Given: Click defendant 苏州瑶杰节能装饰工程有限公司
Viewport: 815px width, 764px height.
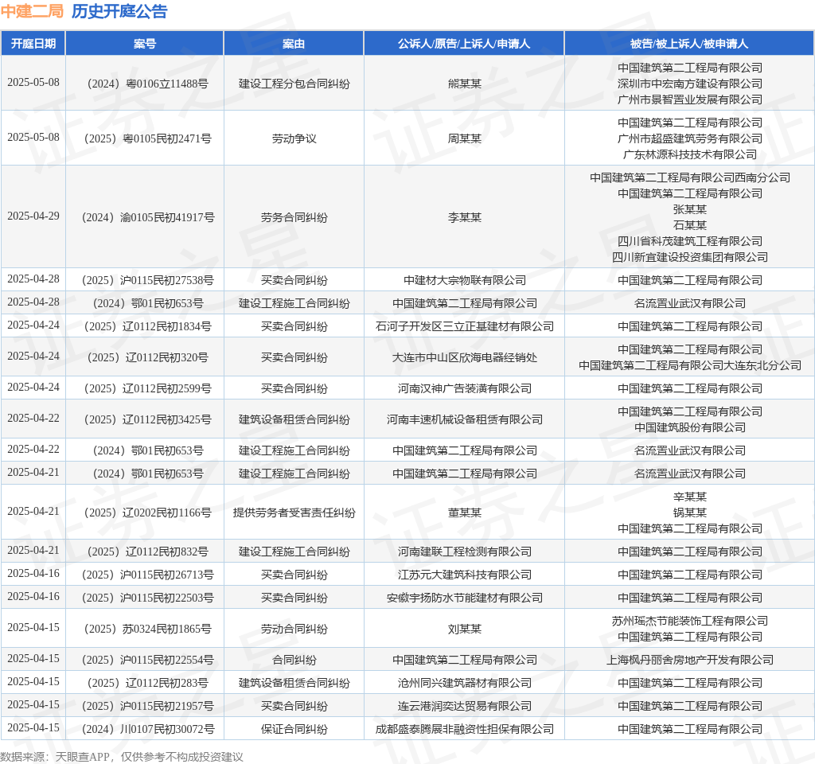Looking at the screenshot, I should tap(690, 621).
